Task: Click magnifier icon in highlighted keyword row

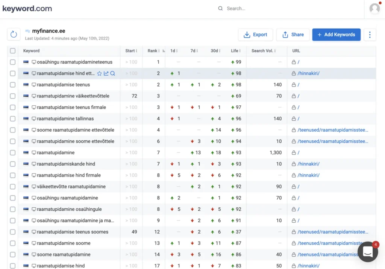Action: click(112, 73)
